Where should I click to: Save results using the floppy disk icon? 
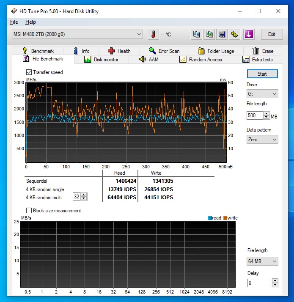(222, 34)
